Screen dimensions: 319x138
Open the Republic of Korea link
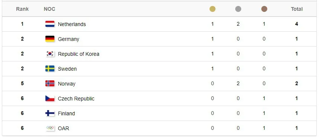click(x=79, y=54)
